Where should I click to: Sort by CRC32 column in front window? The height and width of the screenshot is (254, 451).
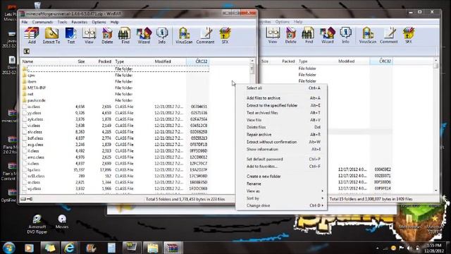197,61
